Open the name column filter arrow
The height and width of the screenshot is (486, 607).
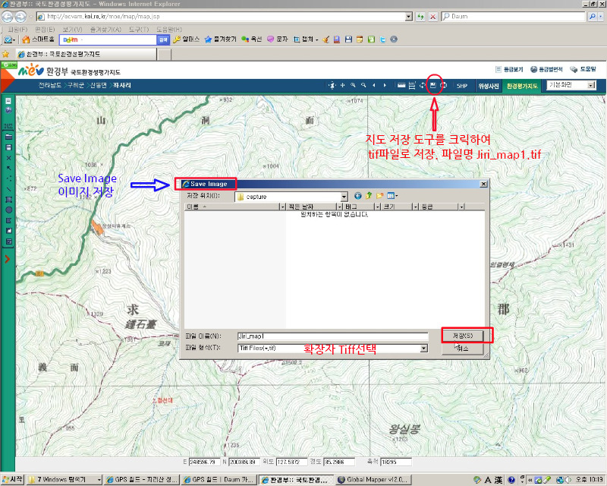coord(282,207)
